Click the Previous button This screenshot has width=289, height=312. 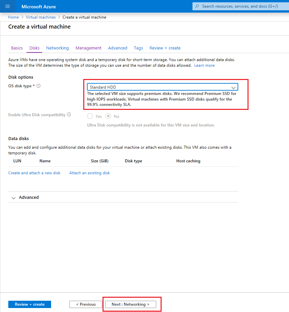[86, 304]
